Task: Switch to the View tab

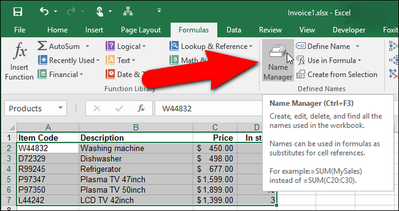Action: (x=307, y=30)
